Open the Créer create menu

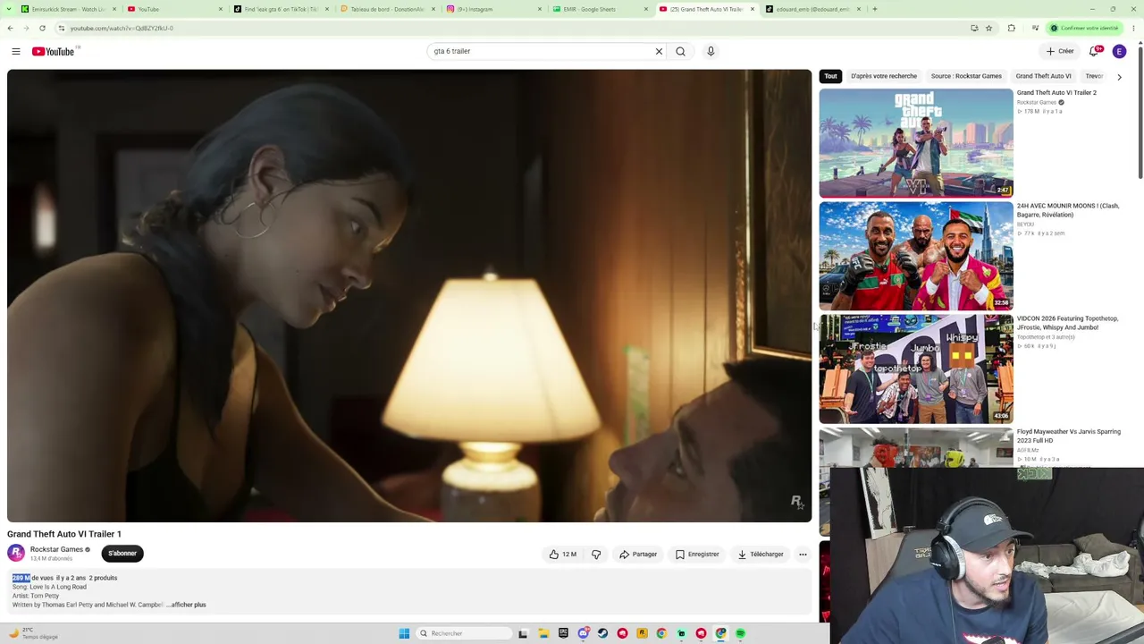click(x=1060, y=51)
